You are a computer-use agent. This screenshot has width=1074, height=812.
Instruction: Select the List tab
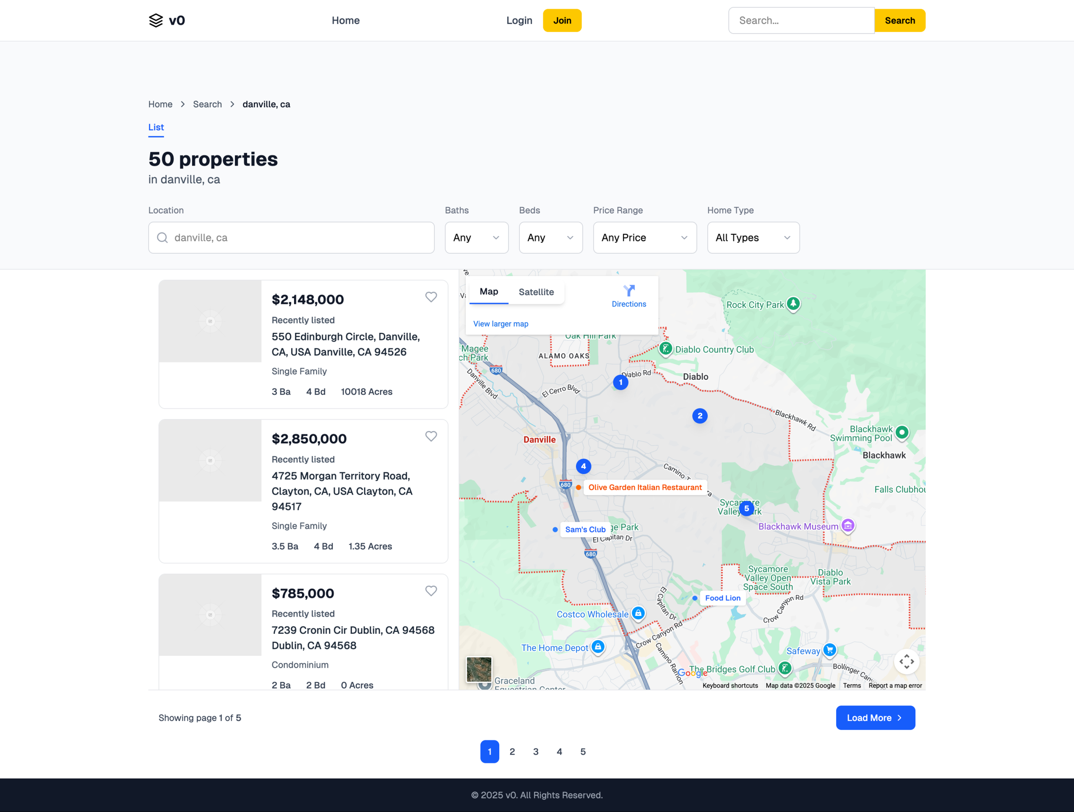click(156, 127)
